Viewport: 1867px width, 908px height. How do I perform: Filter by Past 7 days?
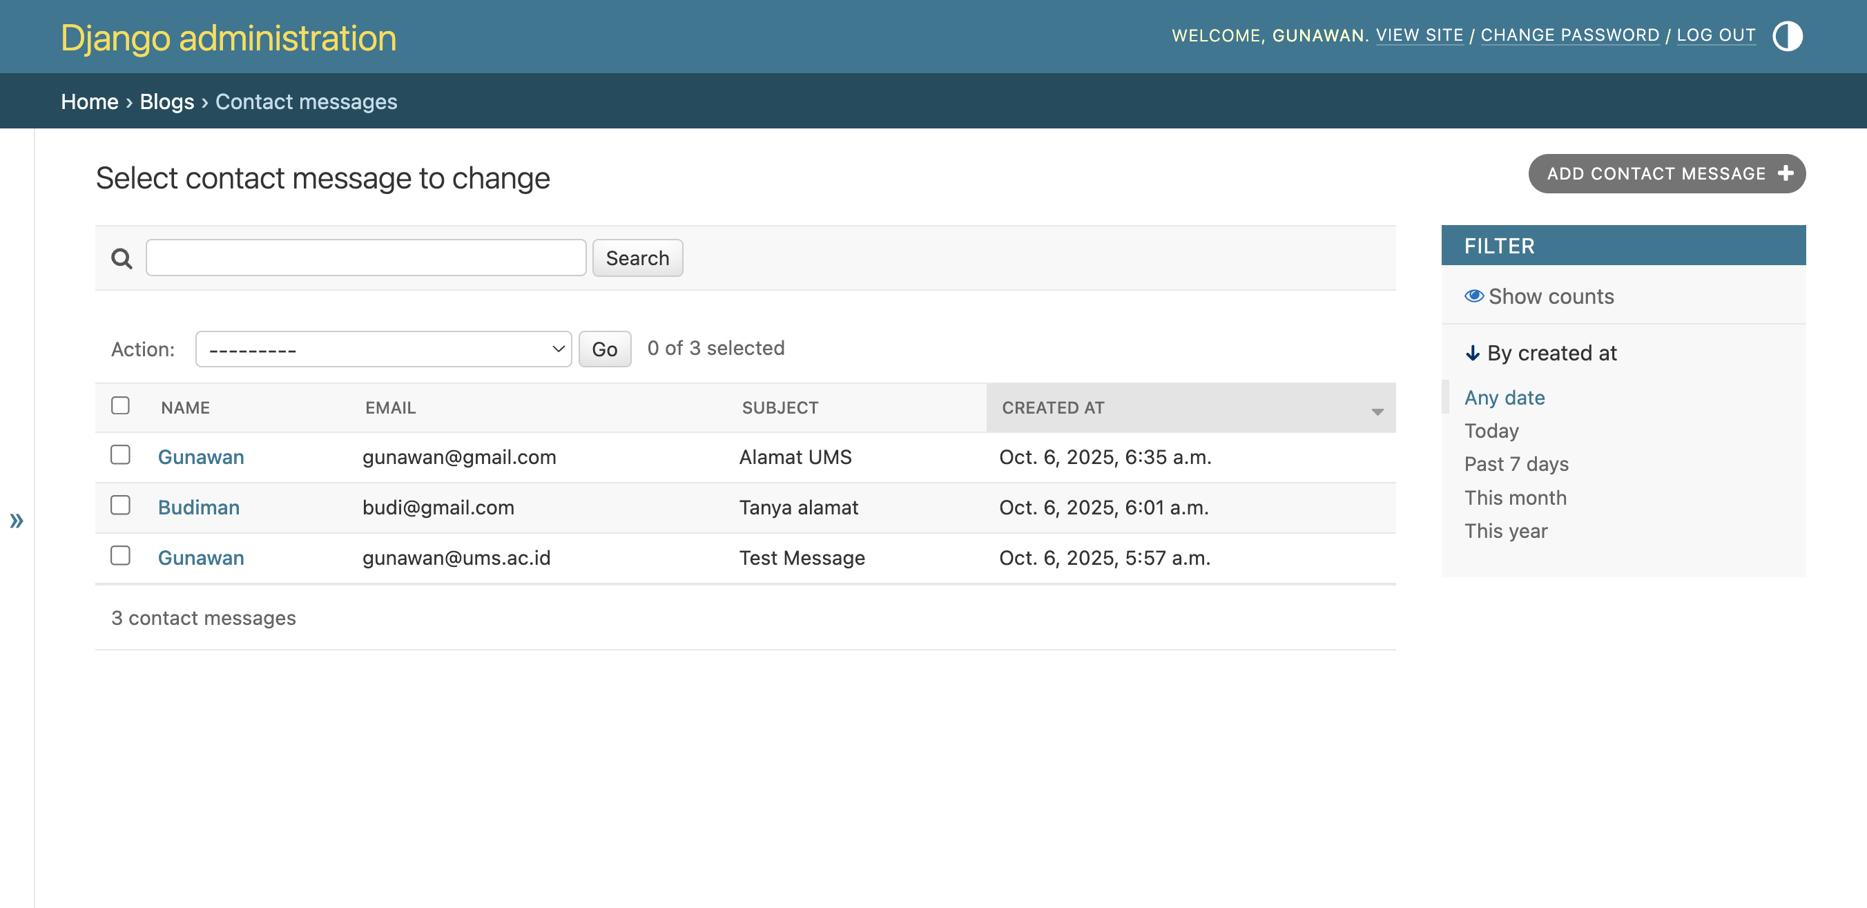tap(1516, 464)
